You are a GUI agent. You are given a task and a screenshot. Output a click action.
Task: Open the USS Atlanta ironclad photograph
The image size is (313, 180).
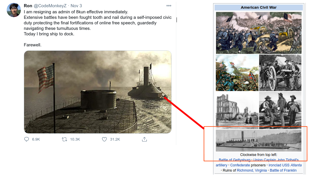[258, 141]
